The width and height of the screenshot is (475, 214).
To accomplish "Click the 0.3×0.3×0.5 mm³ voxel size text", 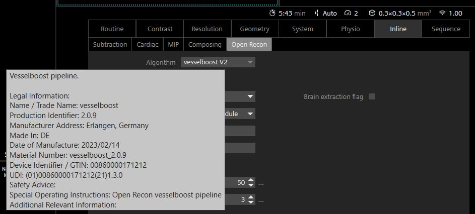I will click(405, 13).
